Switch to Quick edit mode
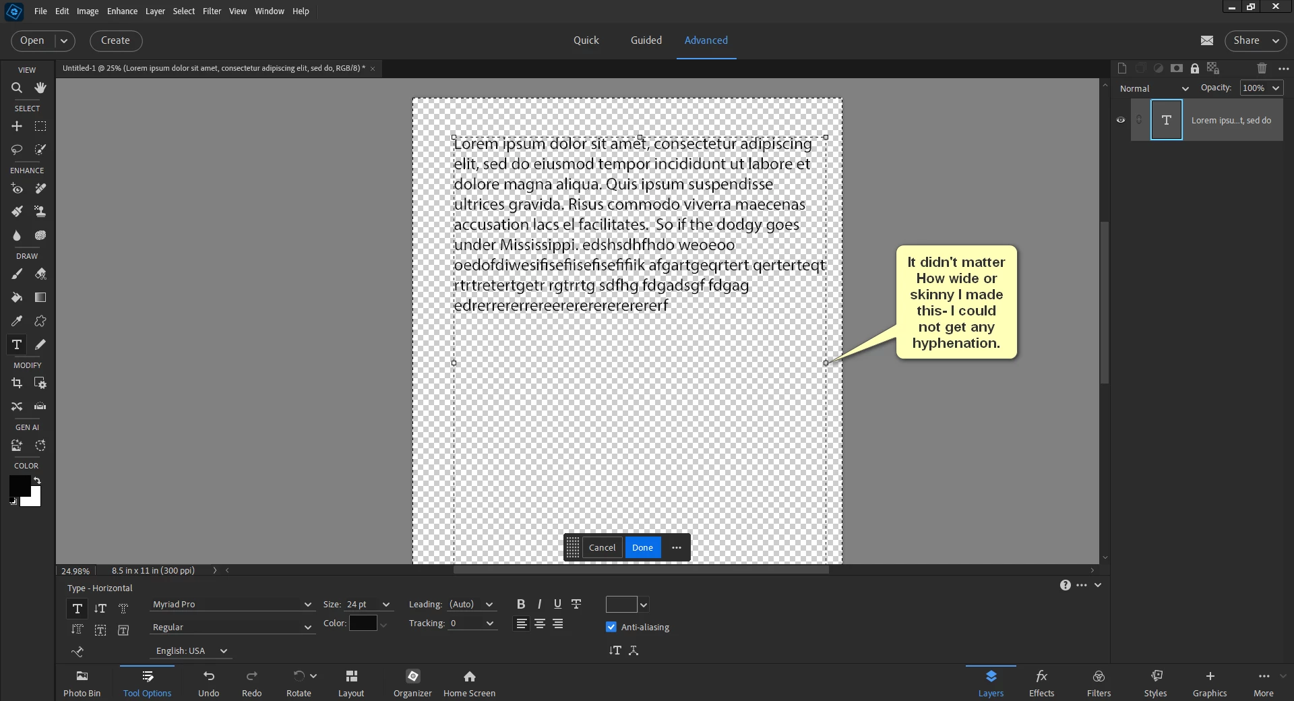Image resolution: width=1294 pixels, height=701 pixels. tap(586, 40)
